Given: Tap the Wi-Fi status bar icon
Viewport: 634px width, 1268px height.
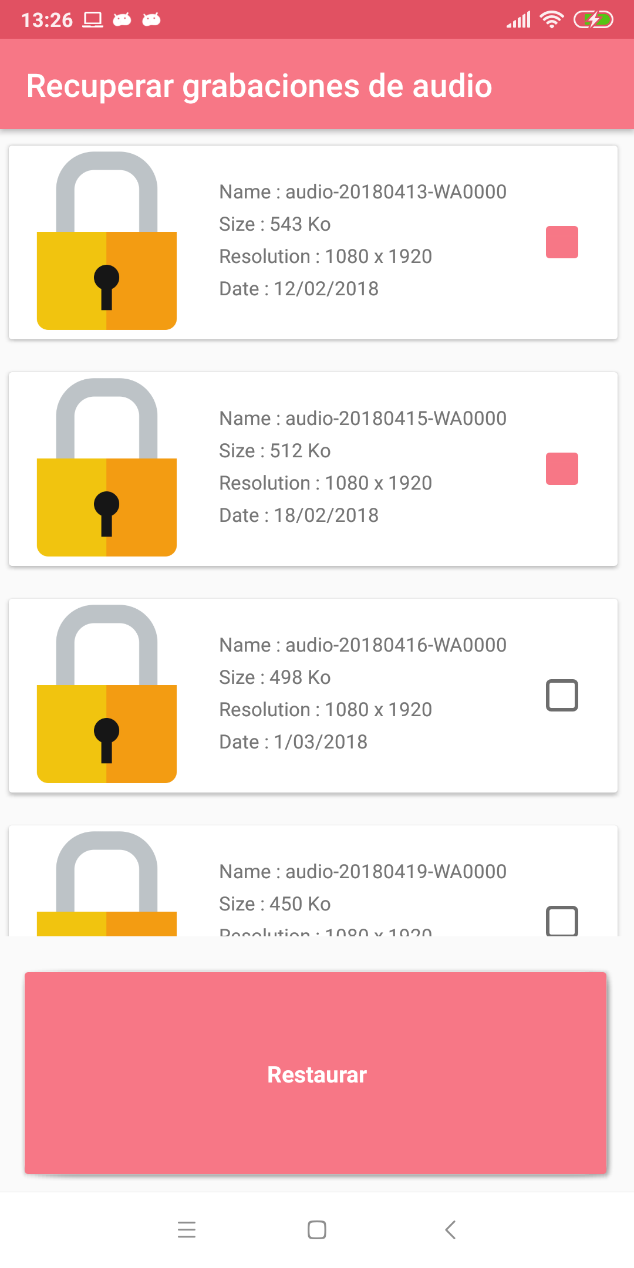Looking at the screenshot, I should [551, 19].
